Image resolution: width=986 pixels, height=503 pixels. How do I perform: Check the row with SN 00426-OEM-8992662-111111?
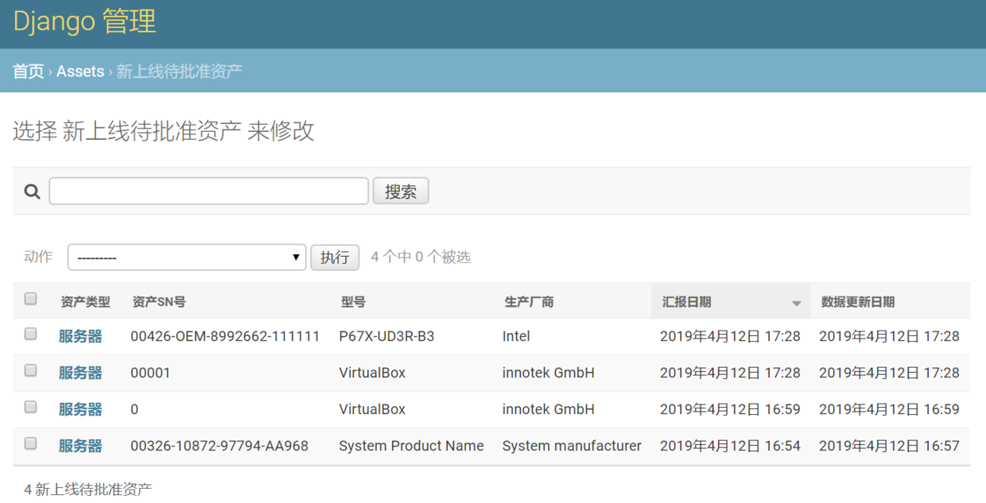30,334
